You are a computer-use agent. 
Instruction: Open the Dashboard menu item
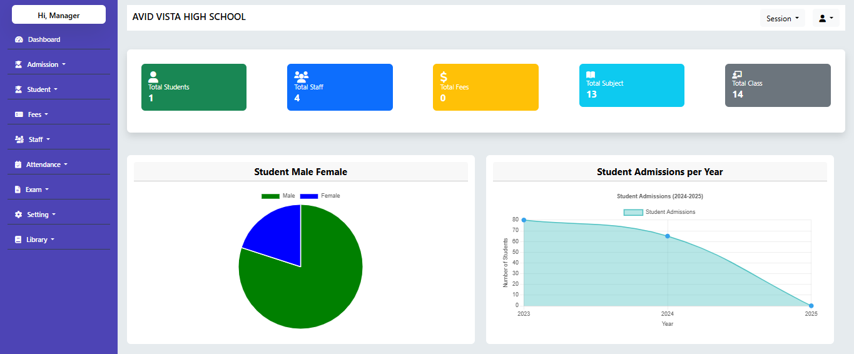44,39
